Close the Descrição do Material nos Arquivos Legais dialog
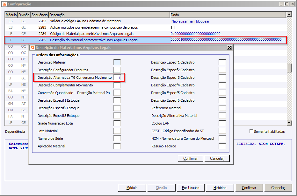The image size is (297, 196). tap(229, 48)
